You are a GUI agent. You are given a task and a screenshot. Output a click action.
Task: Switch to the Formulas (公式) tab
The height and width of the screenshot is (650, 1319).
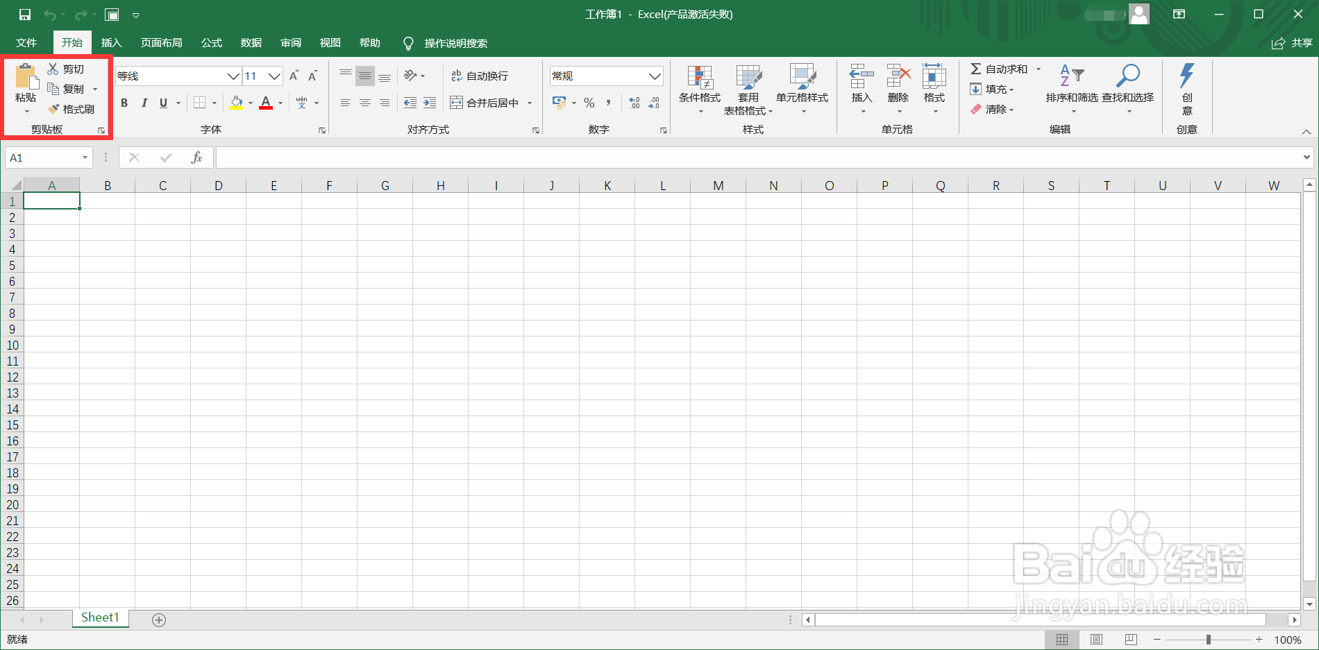(x=212, y=43)
